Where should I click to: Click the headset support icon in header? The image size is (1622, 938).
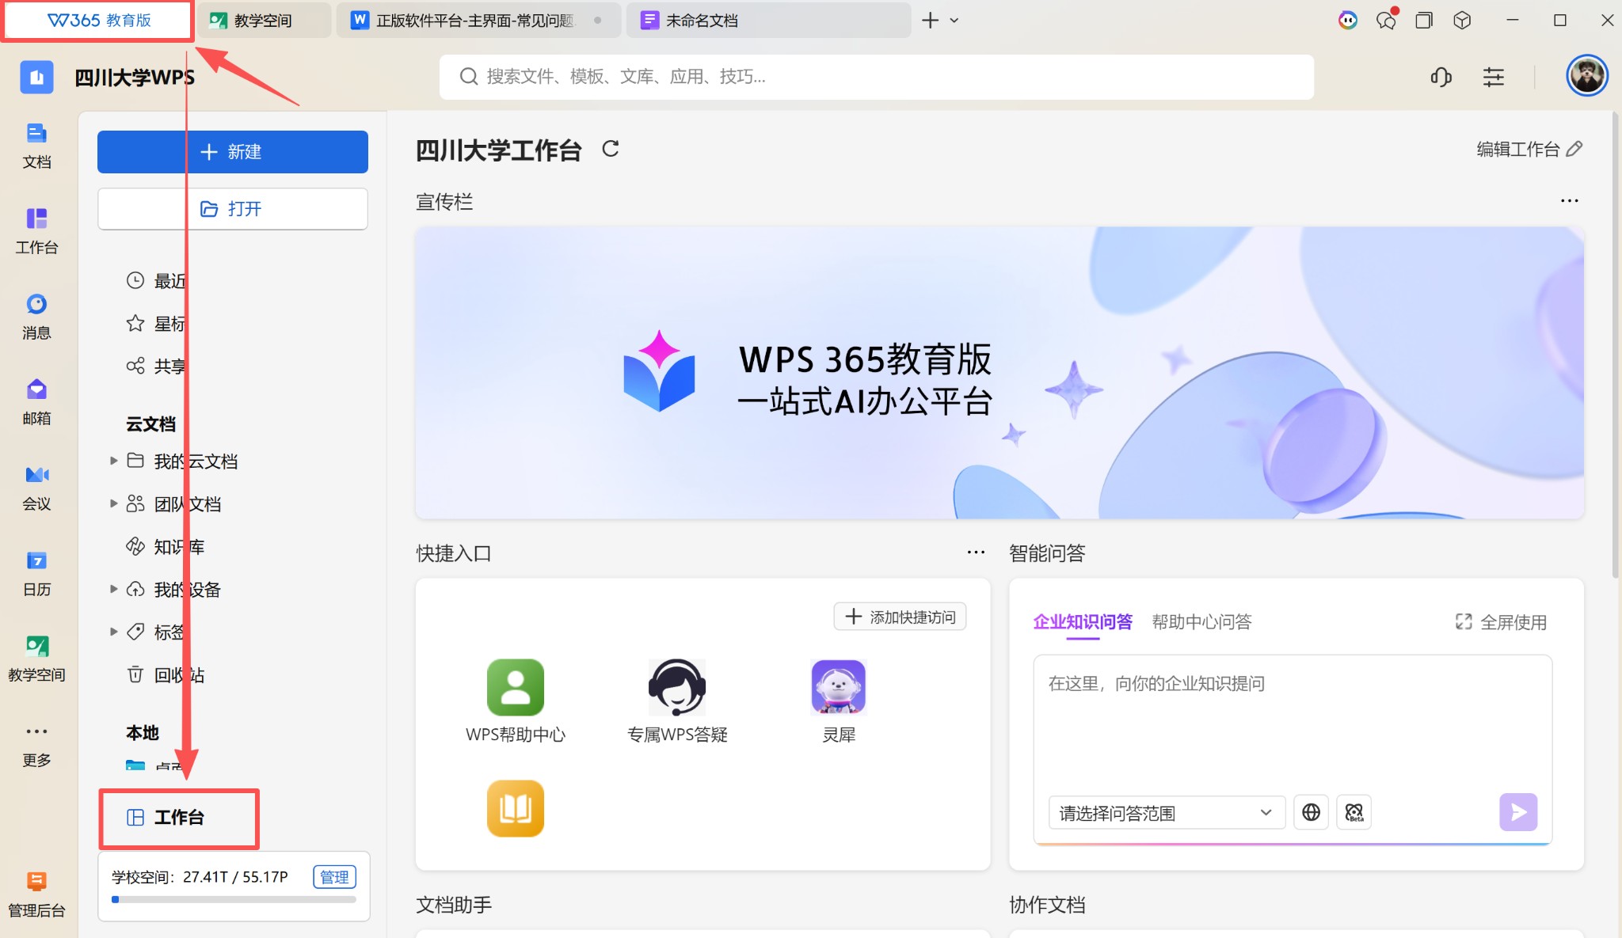[x=1441, y=77]
